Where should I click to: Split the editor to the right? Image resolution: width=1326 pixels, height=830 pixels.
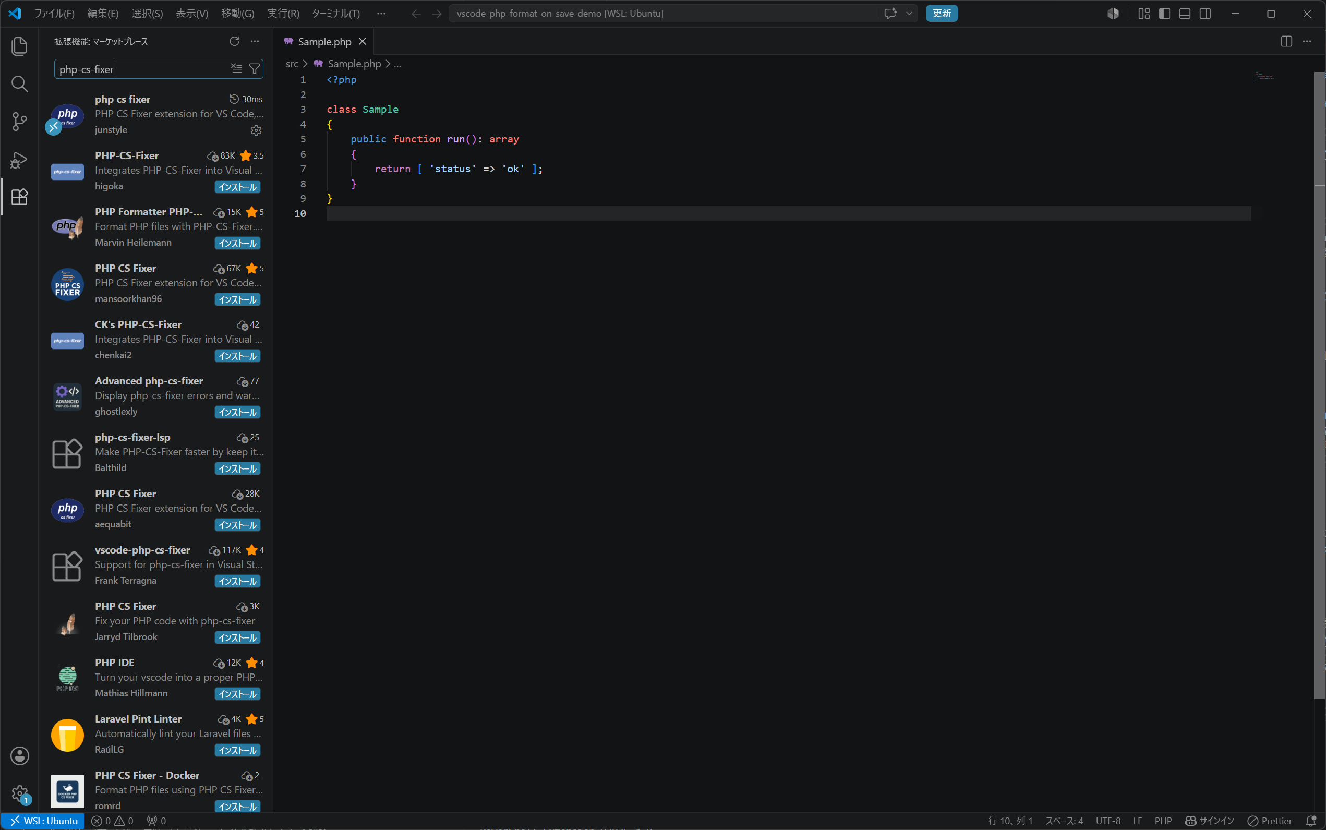tap(1286, 41)
